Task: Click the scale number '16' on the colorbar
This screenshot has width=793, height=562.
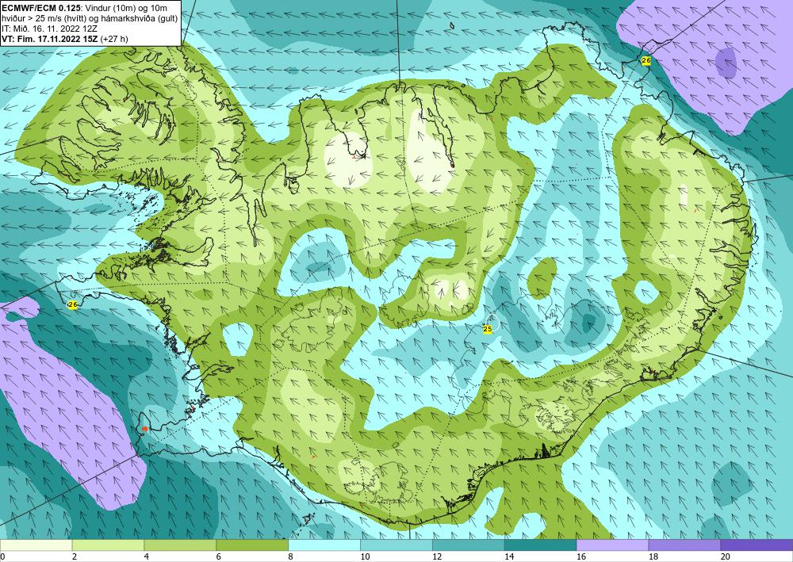Action: pos(581,557)
